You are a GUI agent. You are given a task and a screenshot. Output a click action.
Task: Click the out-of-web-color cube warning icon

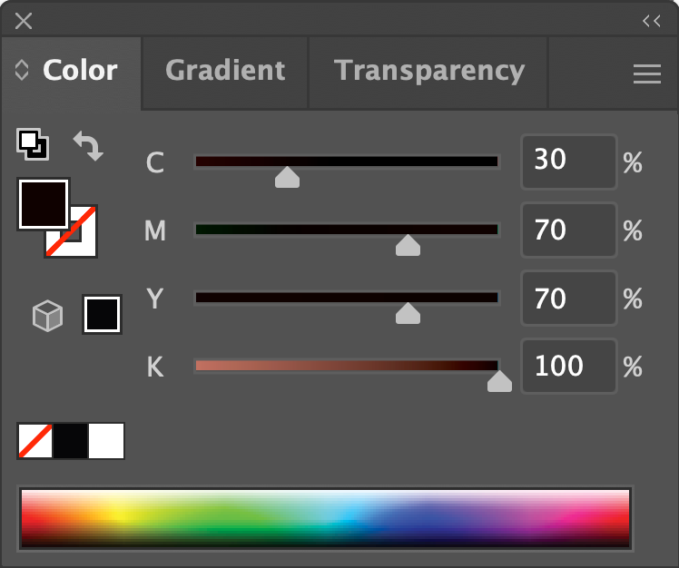pos(47,316)
